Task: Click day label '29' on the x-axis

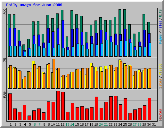Action: 144,124
